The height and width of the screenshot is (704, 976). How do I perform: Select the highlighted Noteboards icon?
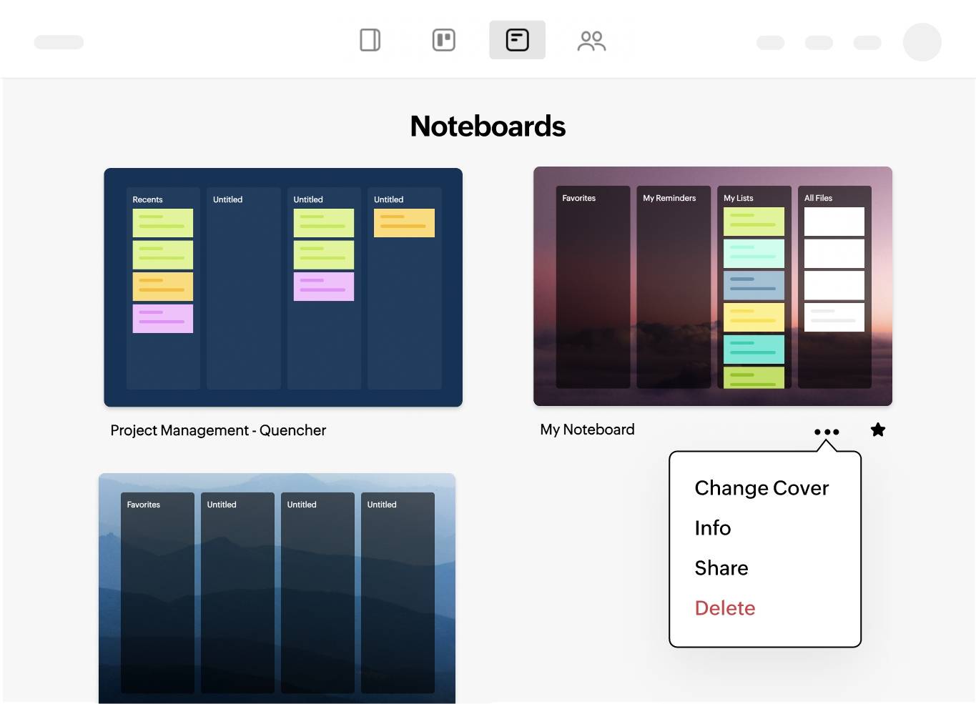[x=517, y=40]
